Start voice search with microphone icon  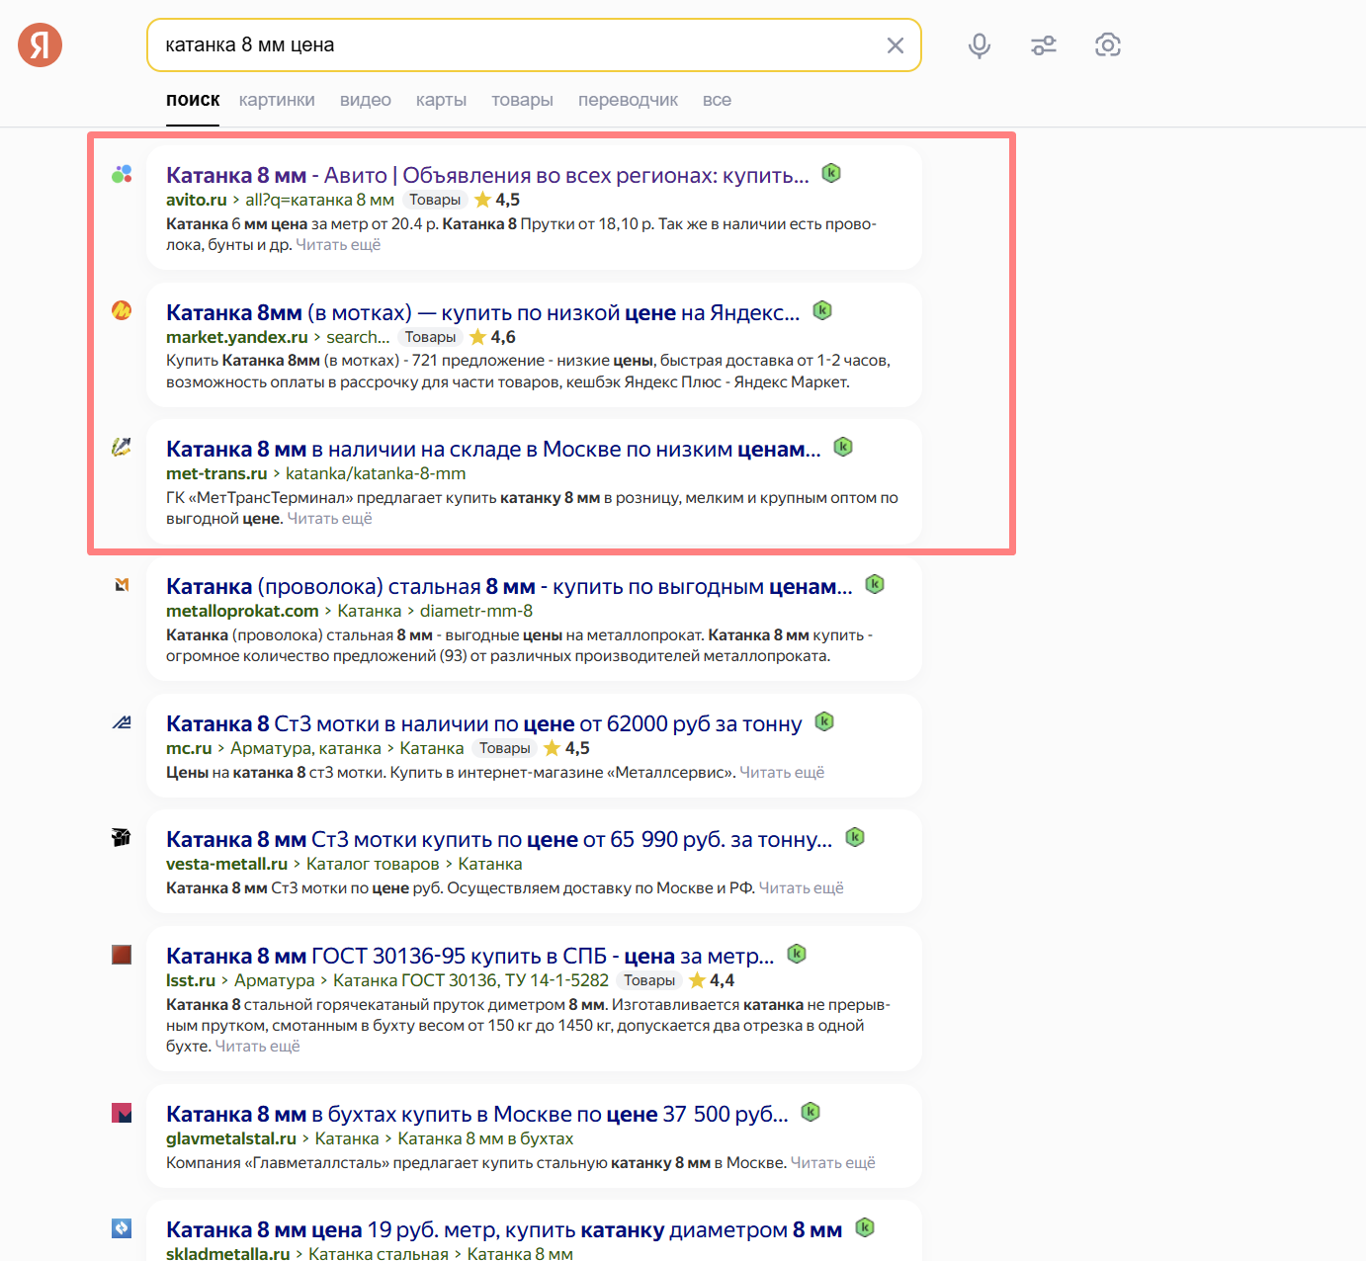(x=980, y=45)
